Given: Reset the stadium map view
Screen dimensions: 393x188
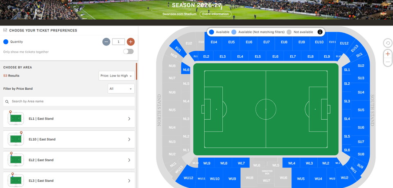Looking at the screenshot, I should [388, 43].
